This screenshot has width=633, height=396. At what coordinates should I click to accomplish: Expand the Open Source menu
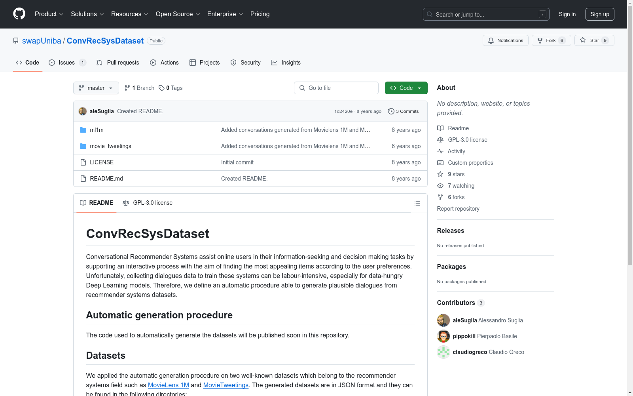pyautogui.click(x=178, y=14)
